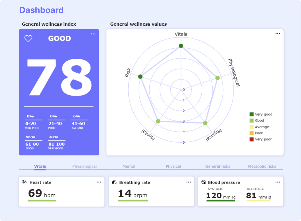Screen dimensions: 301x221
Task: Click the gauge icon beside Blood pressure
Action: coord(204,182)
